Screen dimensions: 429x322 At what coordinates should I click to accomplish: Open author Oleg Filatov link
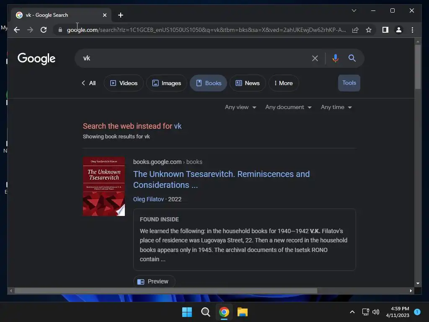148,199
